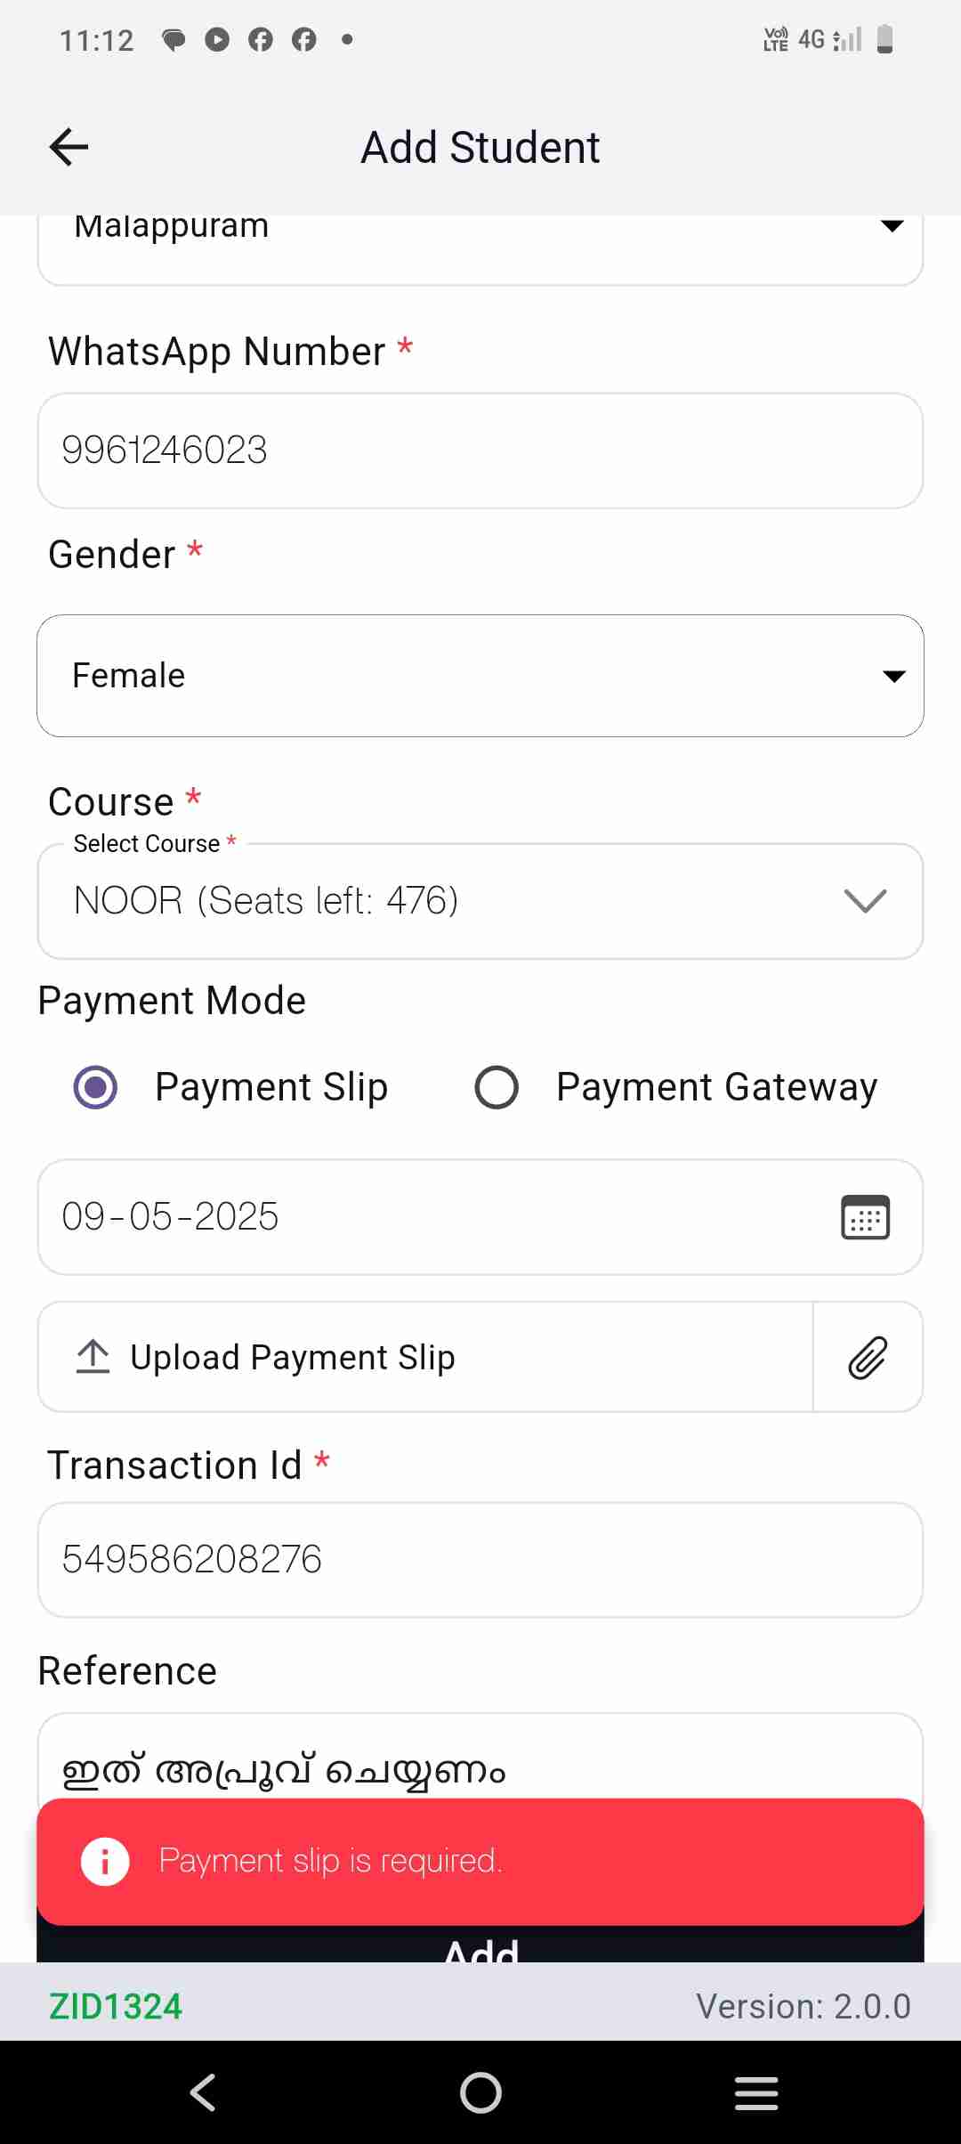The image size is (961, 2144).
Task: Tap the Reference text field
Action: [480, 1758]
